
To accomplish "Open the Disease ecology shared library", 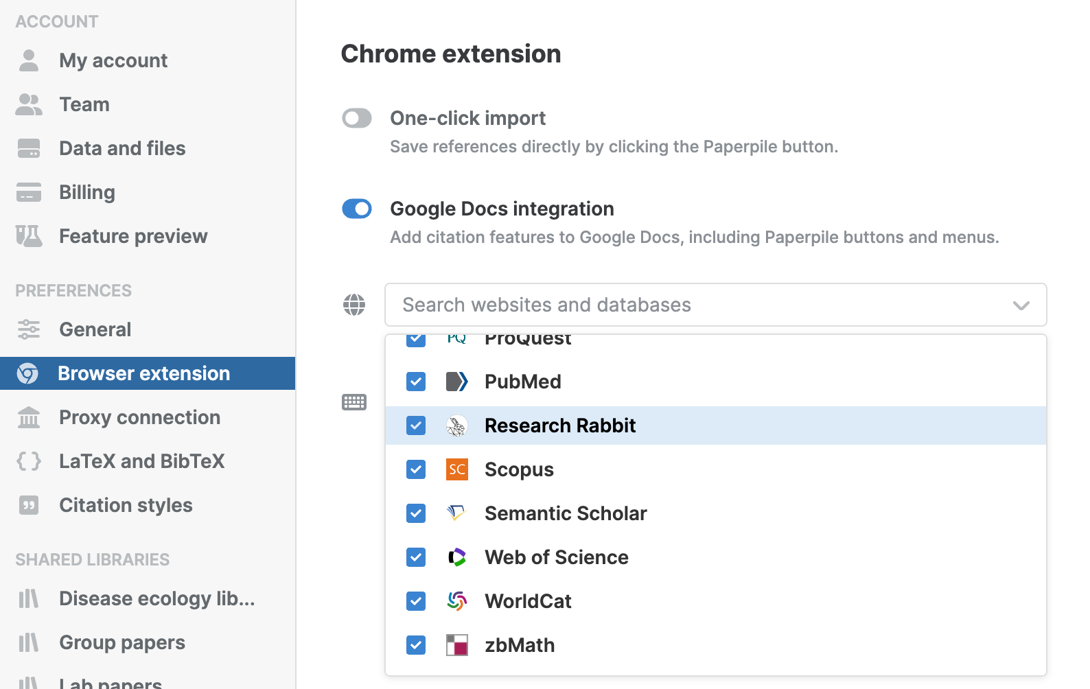I will 156,598.
